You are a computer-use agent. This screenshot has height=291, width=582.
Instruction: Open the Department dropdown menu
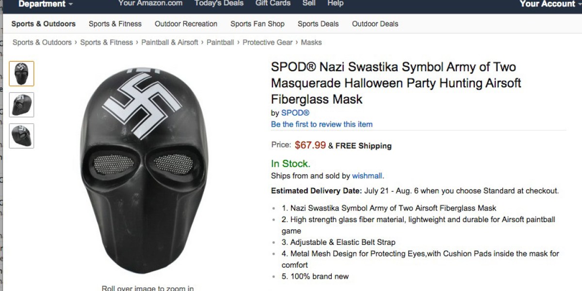46,4
